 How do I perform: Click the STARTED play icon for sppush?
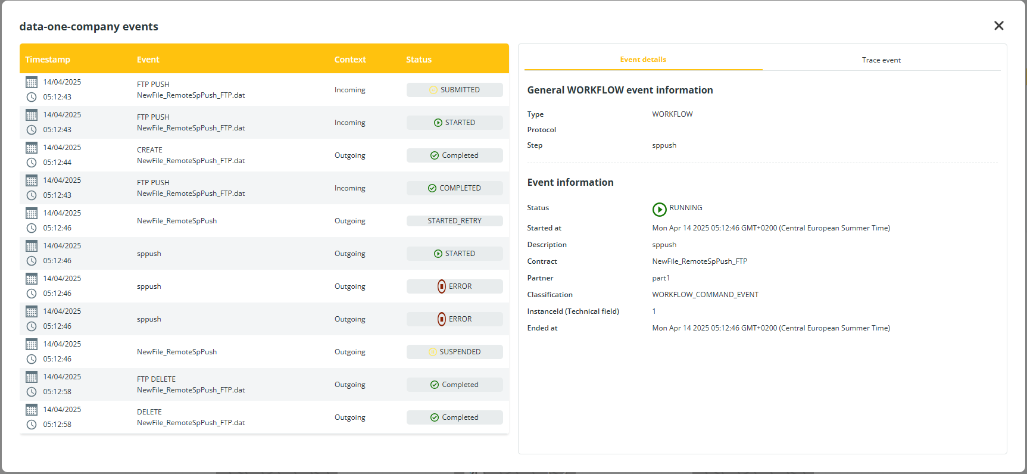438,254
